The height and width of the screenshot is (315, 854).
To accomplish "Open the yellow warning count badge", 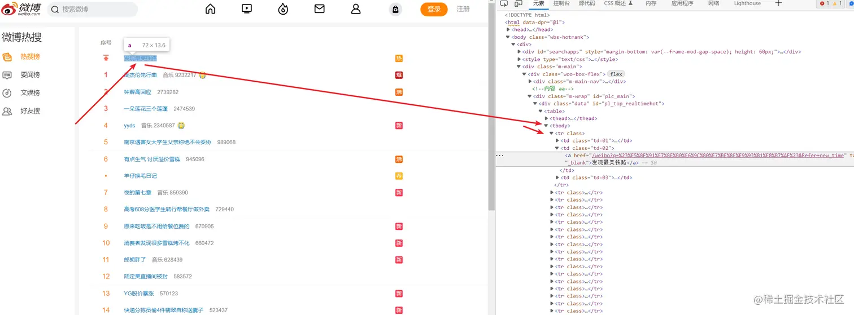I will pyautogui.click(x=838, y=3).
